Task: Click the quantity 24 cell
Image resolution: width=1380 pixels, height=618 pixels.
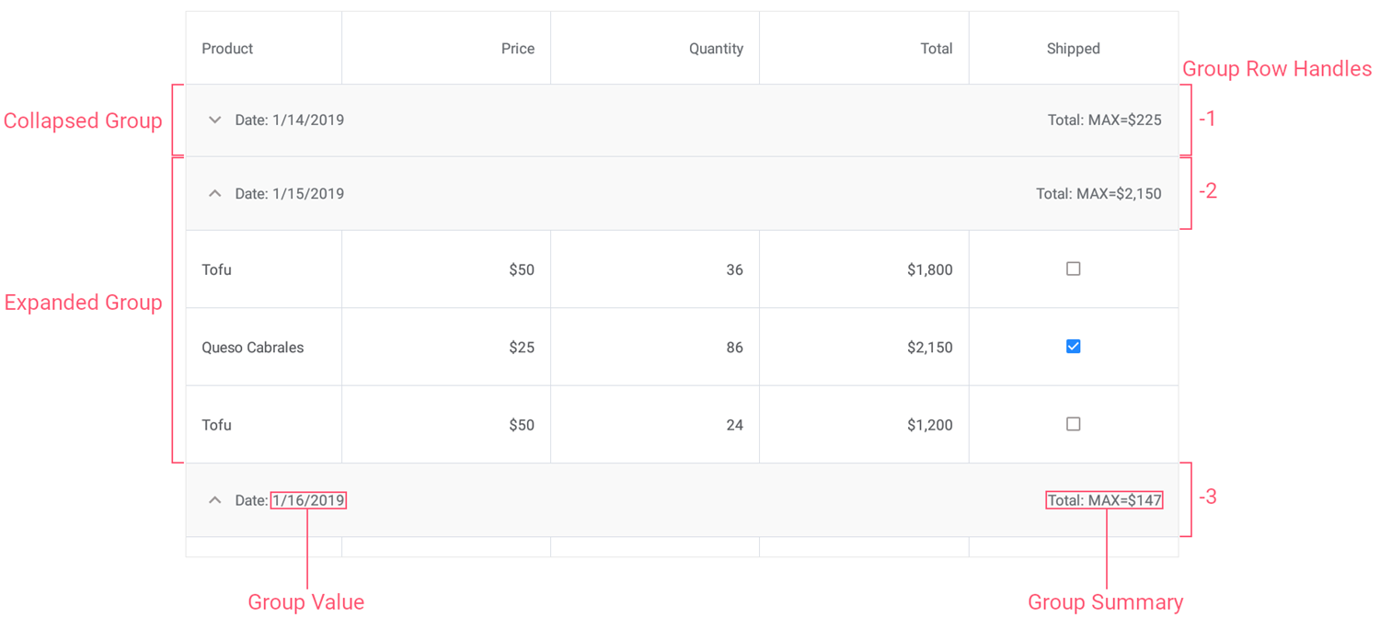Action: (734, 425)
